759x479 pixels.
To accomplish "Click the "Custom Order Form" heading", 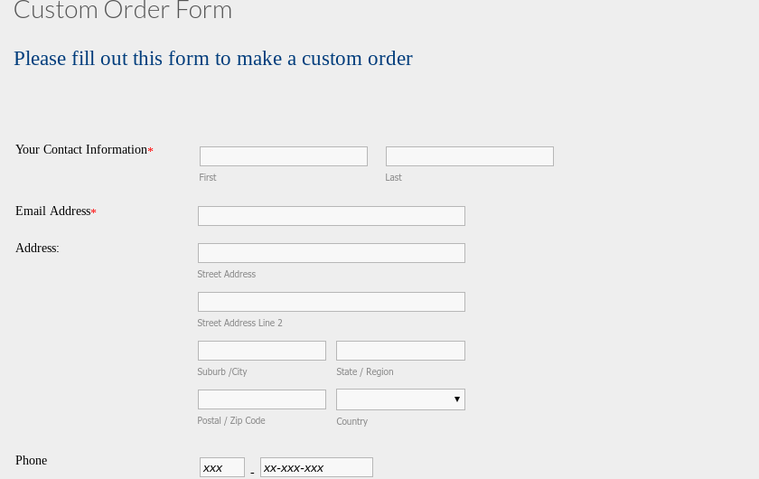I will (123, 11).
